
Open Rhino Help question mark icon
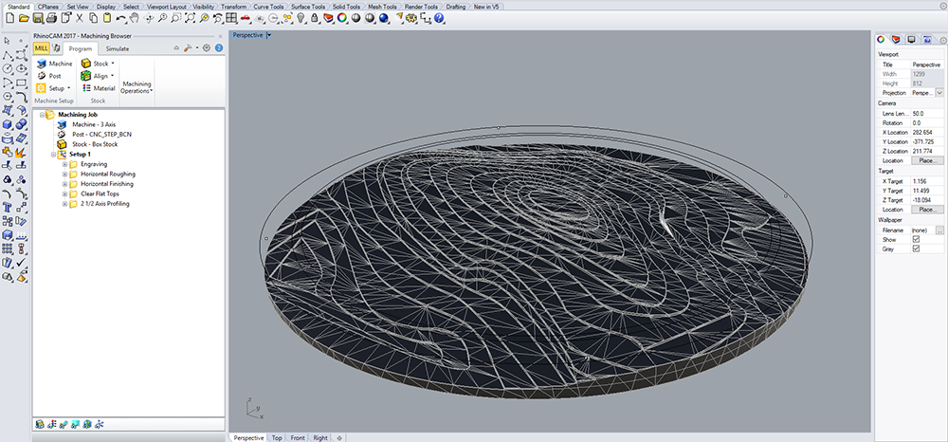440,18
